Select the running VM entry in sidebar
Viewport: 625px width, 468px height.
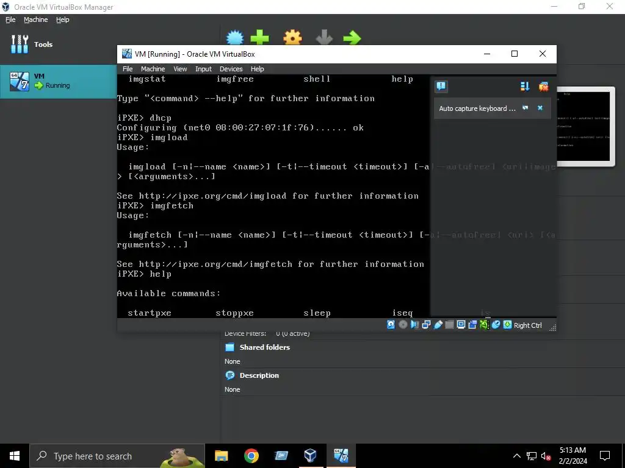pos(58,81)
